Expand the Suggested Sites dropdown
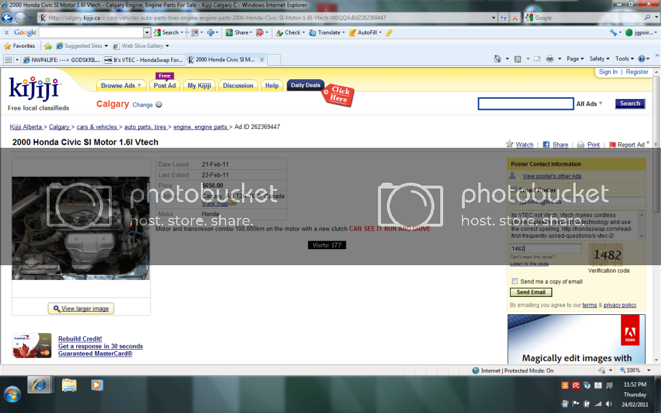The height and width of the screenshot is (413, 661). coord(107,46)
